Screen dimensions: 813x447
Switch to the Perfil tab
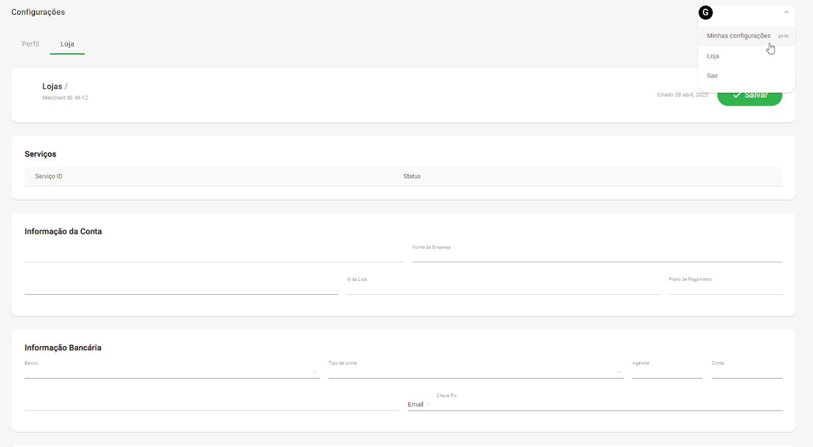30,44
